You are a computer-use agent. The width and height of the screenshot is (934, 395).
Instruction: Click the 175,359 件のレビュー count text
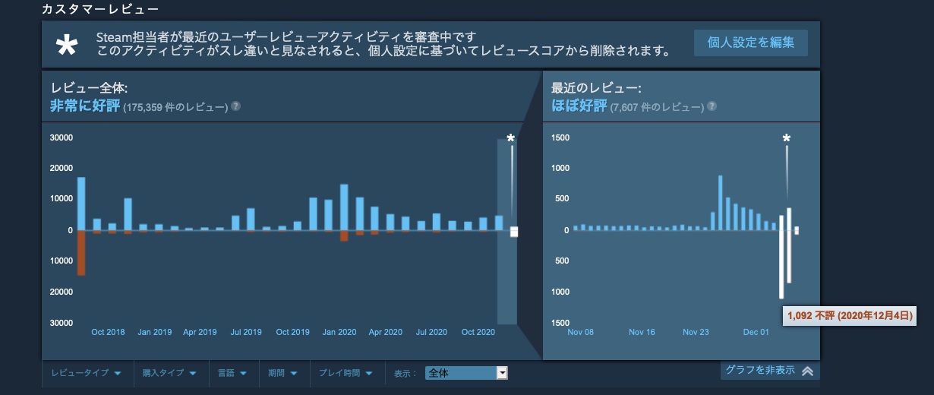point(175,107)
